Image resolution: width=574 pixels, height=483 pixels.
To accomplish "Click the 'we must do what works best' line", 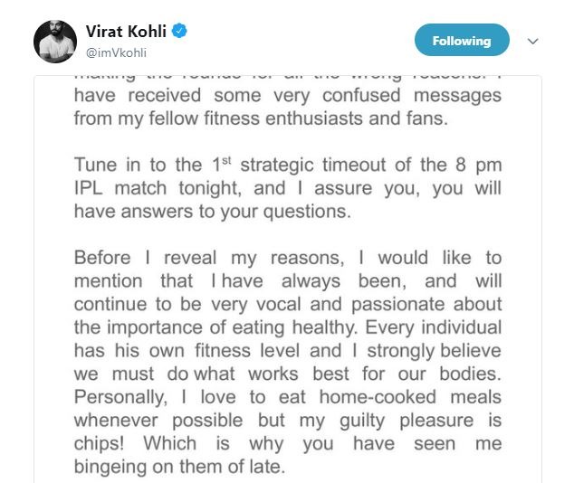I will click(x=288, y=374).
